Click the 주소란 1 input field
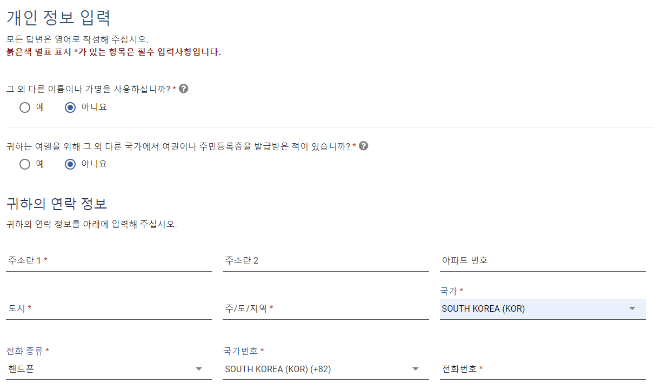This screenshot has width=655, height=390. [x=108, y=261]
